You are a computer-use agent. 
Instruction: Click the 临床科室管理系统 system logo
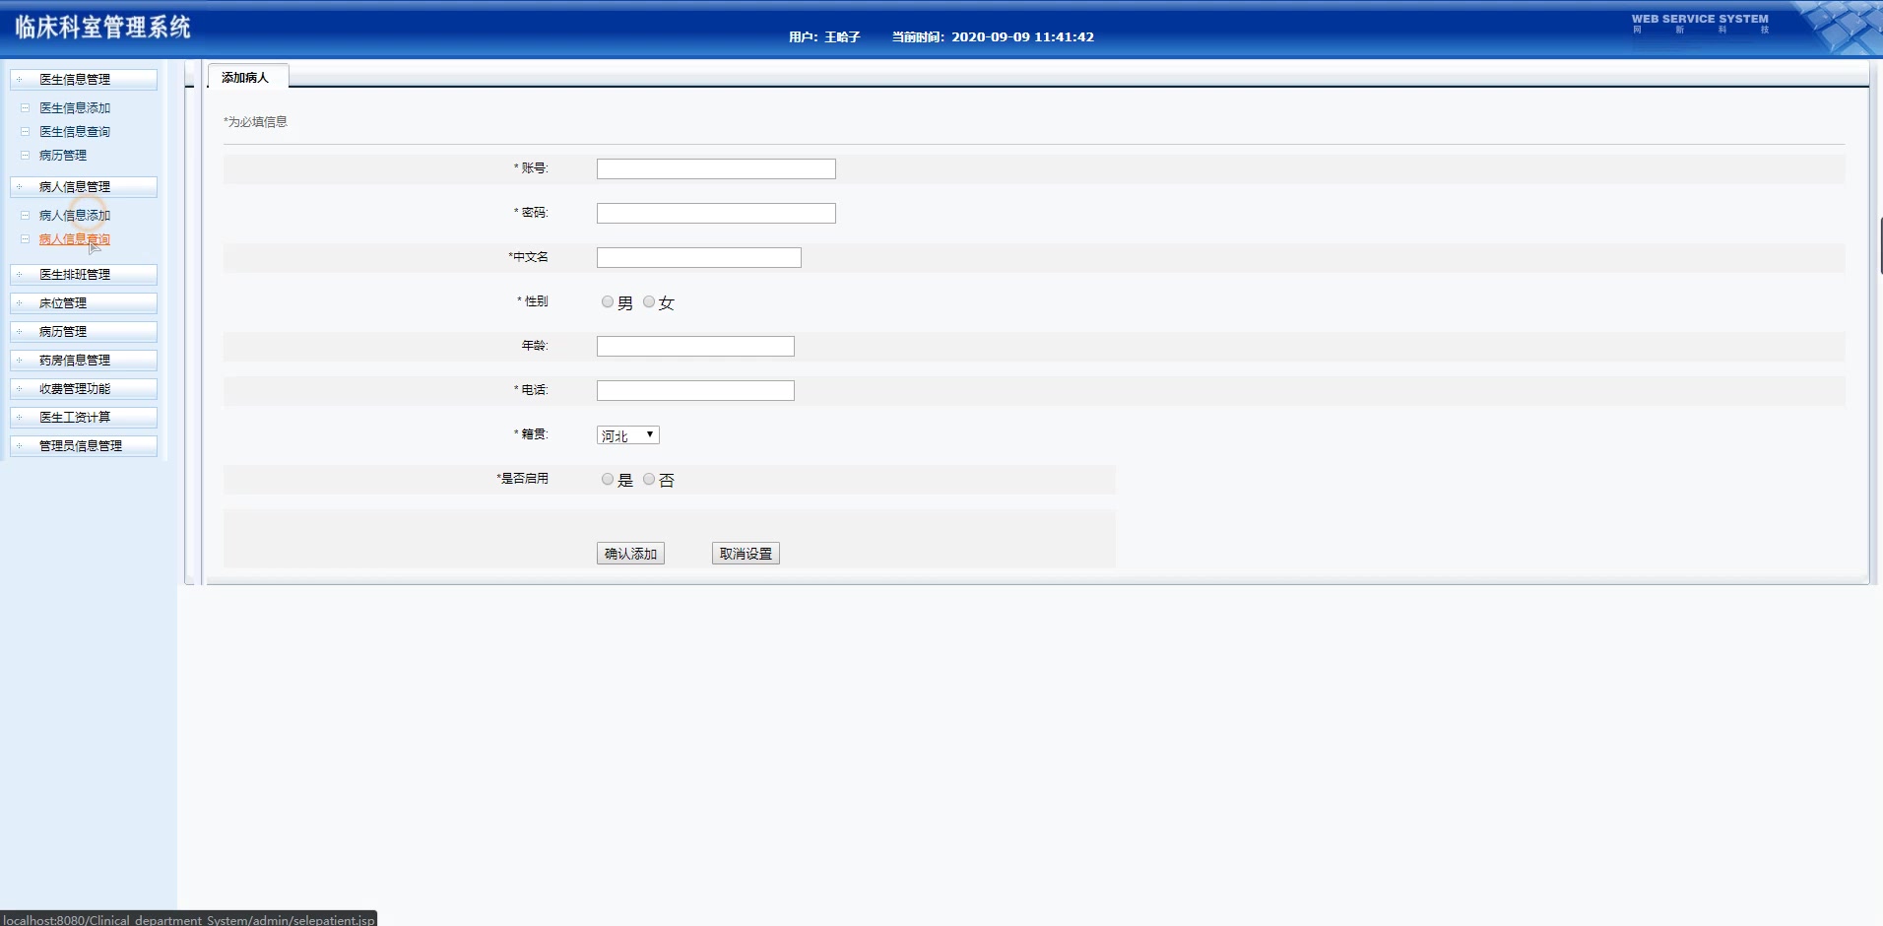tap(105, 28)
